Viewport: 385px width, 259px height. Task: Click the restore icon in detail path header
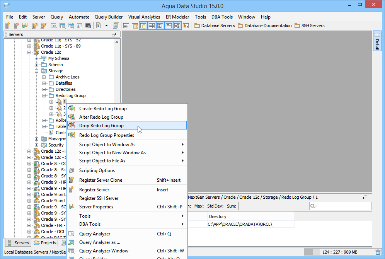click(x=365, y=198)
